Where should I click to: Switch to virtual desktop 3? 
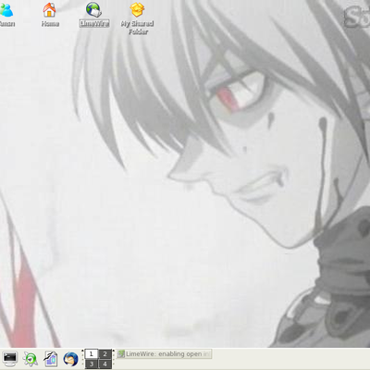tap(92, 364)
